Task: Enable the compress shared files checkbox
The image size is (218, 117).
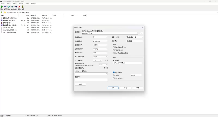Action: 114,50
